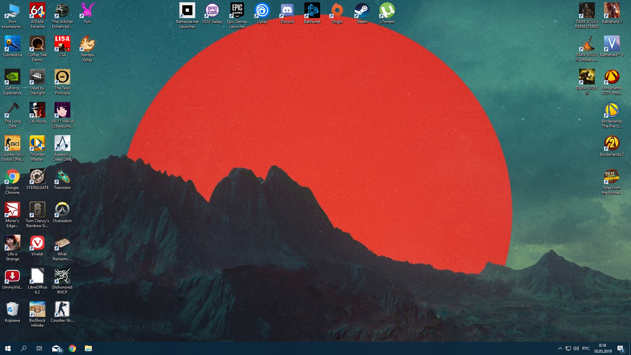Click the Origin desktop icon
Viewport: 631px width, 355px height.
click(337, 13)
